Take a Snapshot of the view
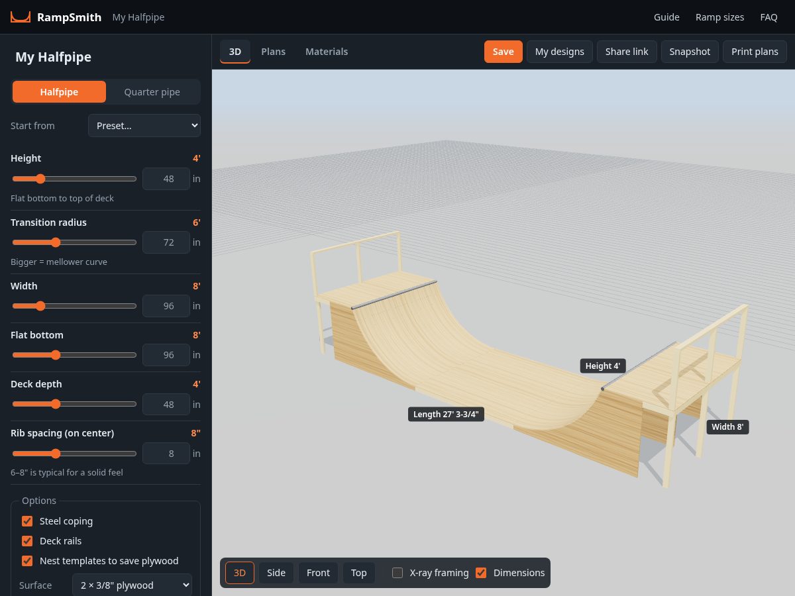The image size is (795, 596). 690,52
